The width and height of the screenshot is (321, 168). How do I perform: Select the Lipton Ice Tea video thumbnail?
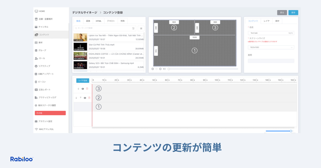[x=80, y=37]
